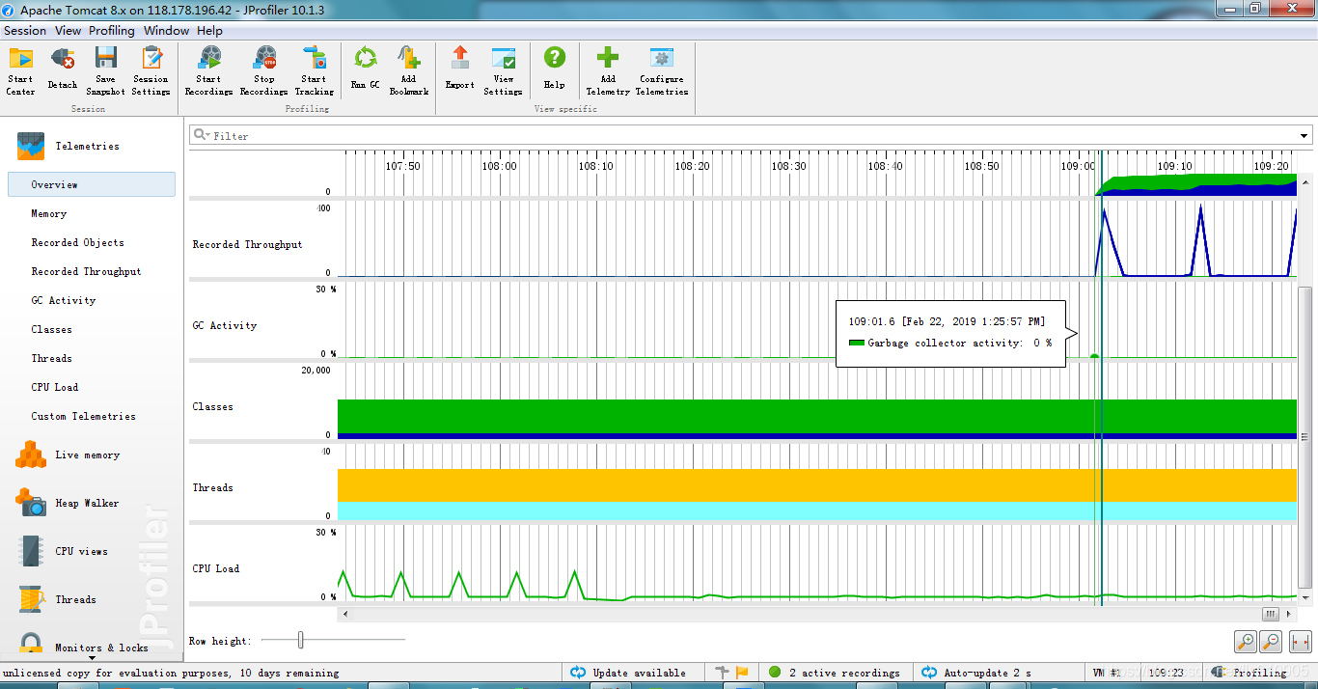Click the Filter text field
The width and height of the screenshot is (1318, 689).
[753, 136]
